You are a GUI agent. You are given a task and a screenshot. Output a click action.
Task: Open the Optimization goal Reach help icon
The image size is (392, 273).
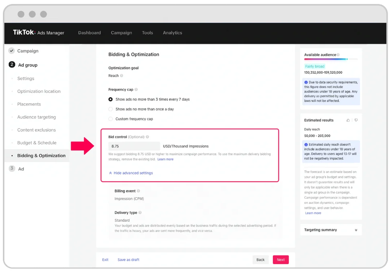(122, 76)
